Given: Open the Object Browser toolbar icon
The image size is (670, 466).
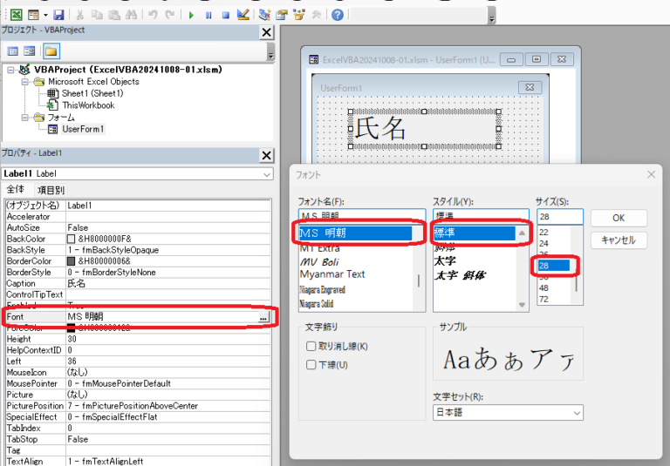Looking at the screenshot, I should [298, 15].
